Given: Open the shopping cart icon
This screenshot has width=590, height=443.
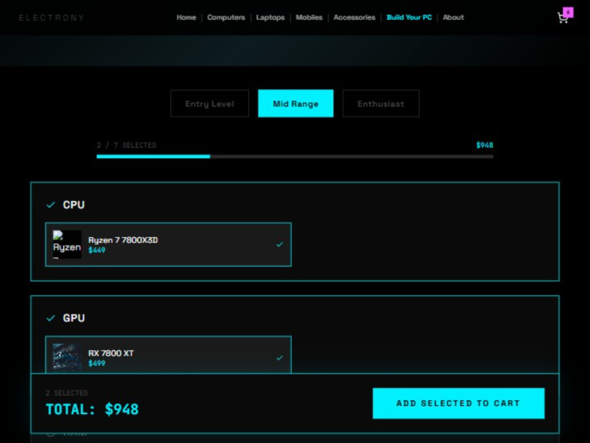Looking at the screenshot, I should pyautogui.click(x=562, y=18).
